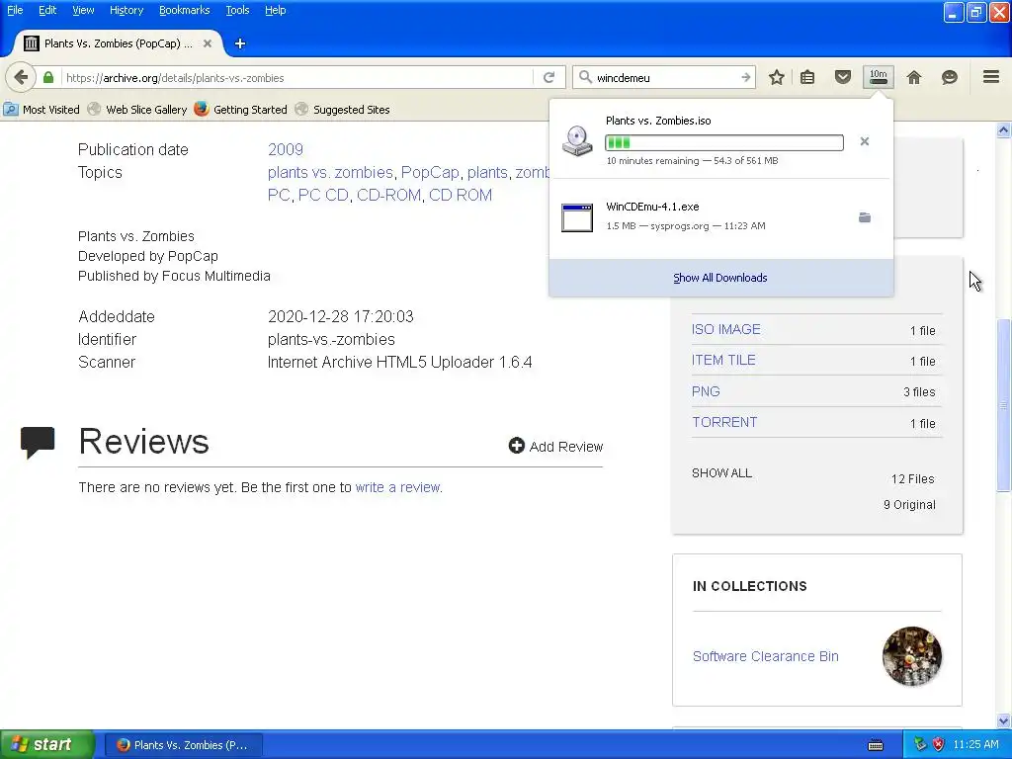Click the URL address bar
Viewport: 1012px width, 759px height.
(296, 77)
